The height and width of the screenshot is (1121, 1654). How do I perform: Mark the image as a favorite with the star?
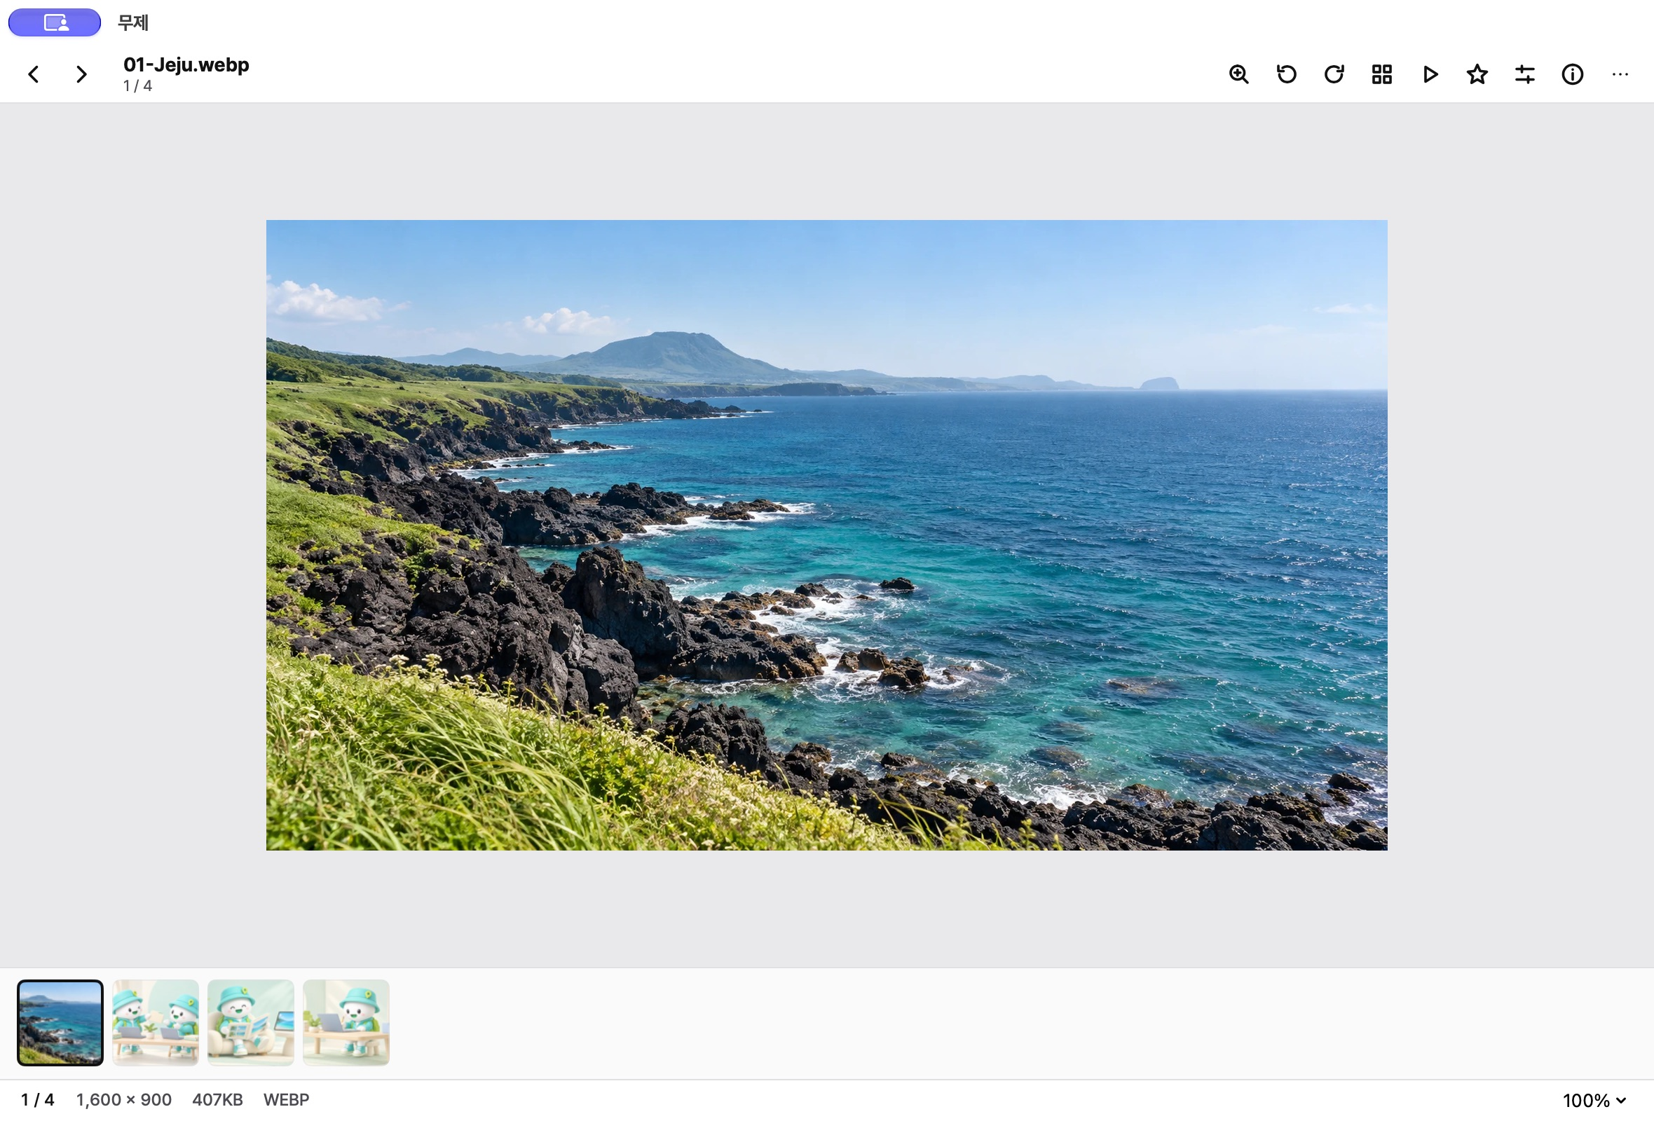[x=1477, y=74]
